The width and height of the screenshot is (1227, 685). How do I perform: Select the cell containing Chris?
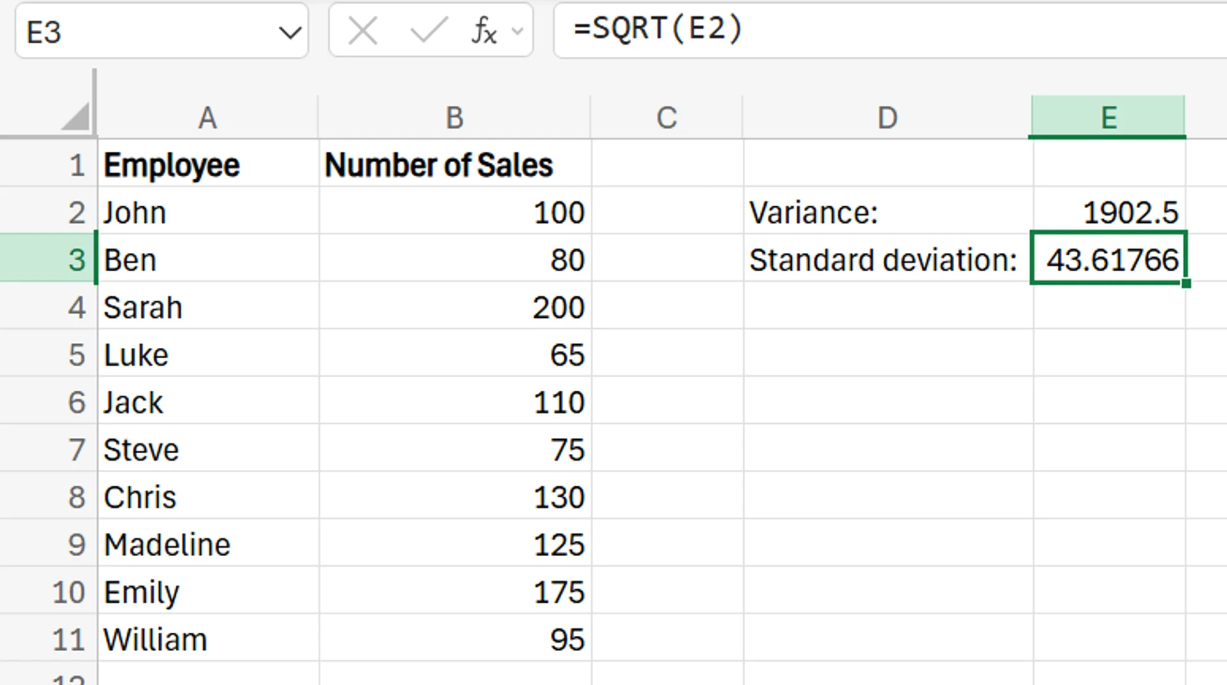(x=208, y=496)
